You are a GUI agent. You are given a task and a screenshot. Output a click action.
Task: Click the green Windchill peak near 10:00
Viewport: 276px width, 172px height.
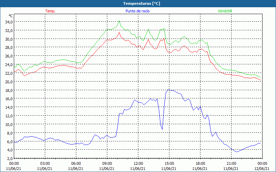click(x=119, y=21)
